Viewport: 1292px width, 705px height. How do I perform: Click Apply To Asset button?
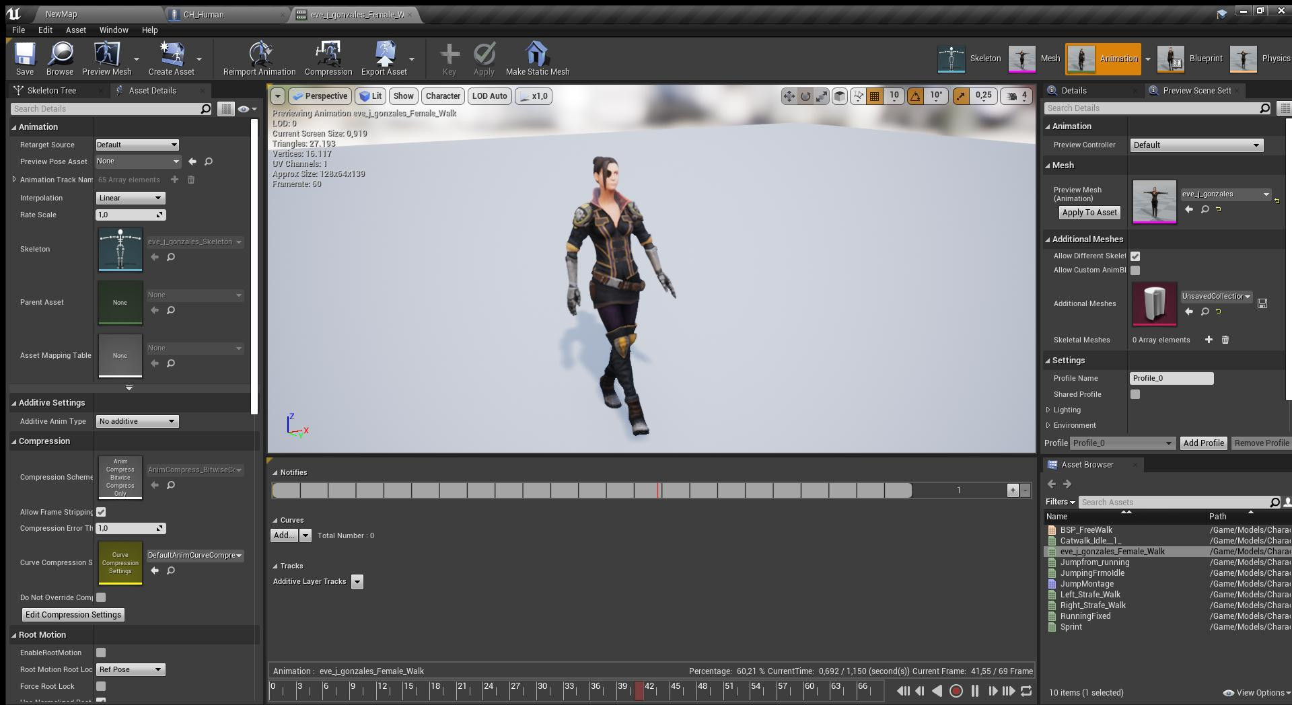1089,213
